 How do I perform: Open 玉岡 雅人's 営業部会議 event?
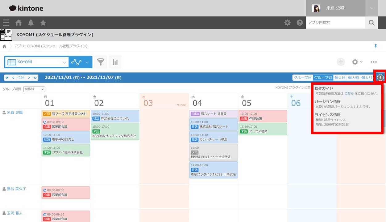coord(66,216)
